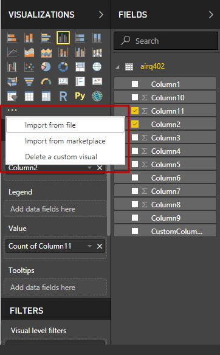Screen dimensions: 220x355
Task: Tick the Column5 checkbox
Action: [x=135, y=164]
